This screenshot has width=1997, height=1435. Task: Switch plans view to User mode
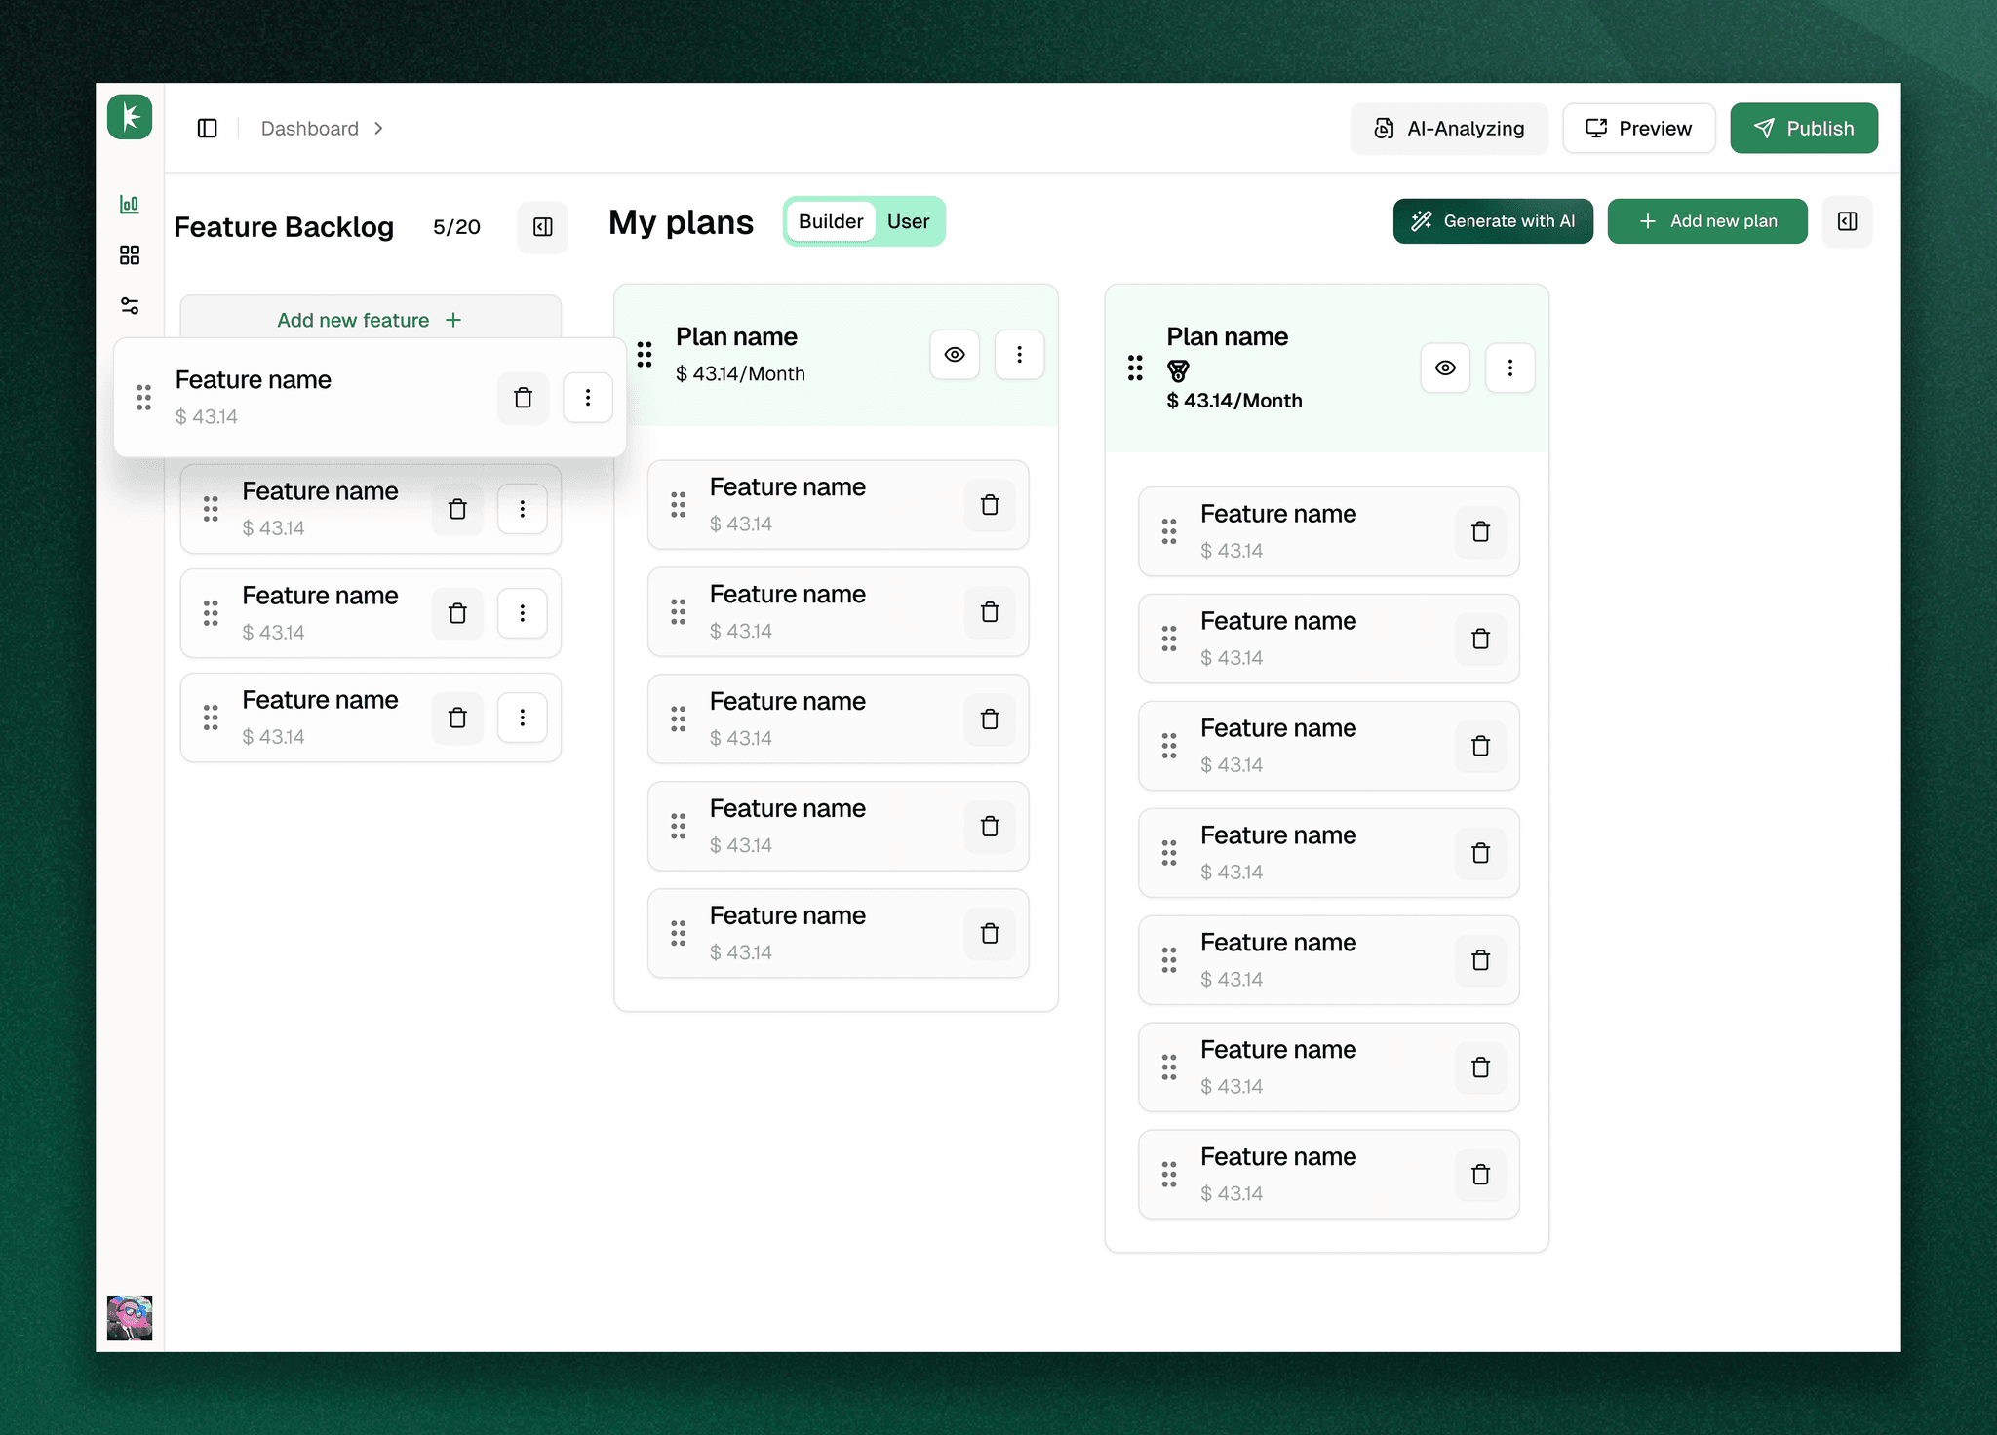(x=908, y=221)
